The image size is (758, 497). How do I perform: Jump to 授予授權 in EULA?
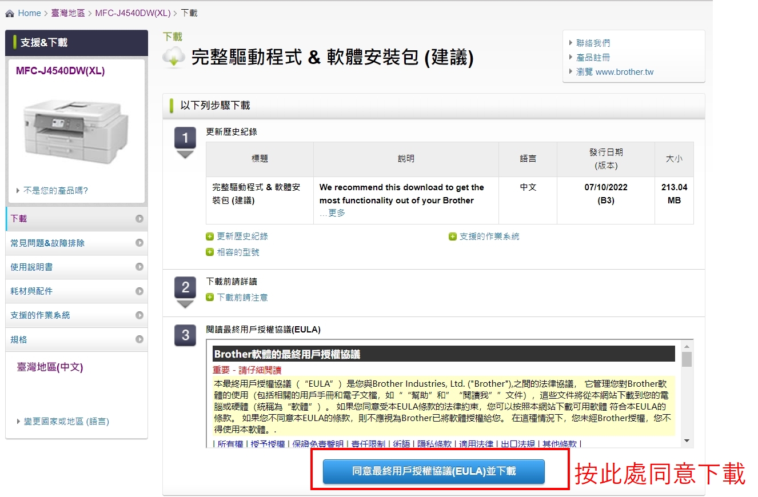(268, 444)
